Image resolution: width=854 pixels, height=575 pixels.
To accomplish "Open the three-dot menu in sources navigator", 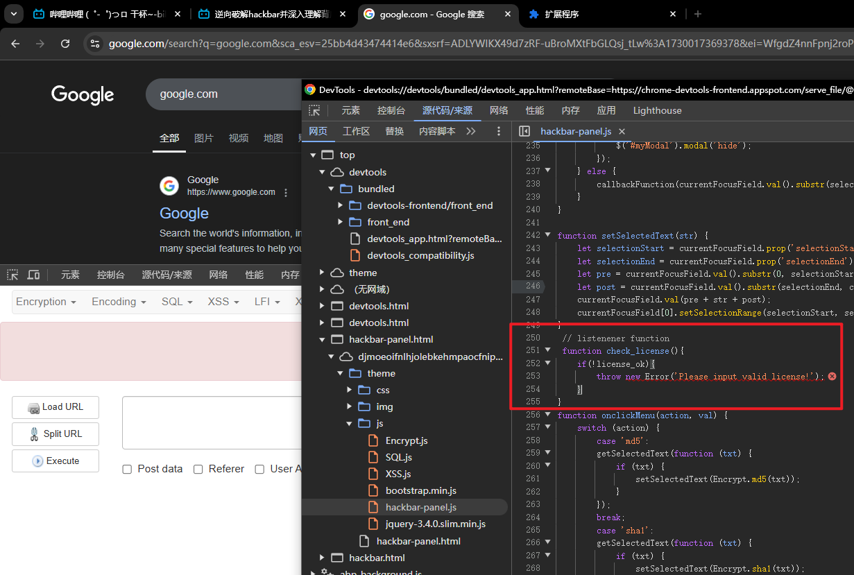I will tap(498, 131).
